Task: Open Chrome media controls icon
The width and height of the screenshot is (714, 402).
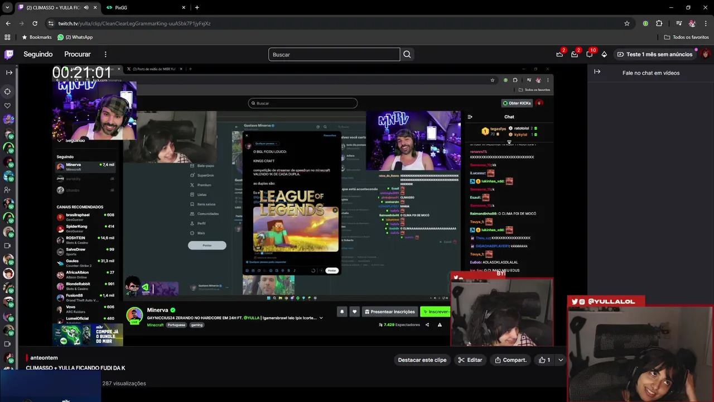Action: click(x=679, y=23)
